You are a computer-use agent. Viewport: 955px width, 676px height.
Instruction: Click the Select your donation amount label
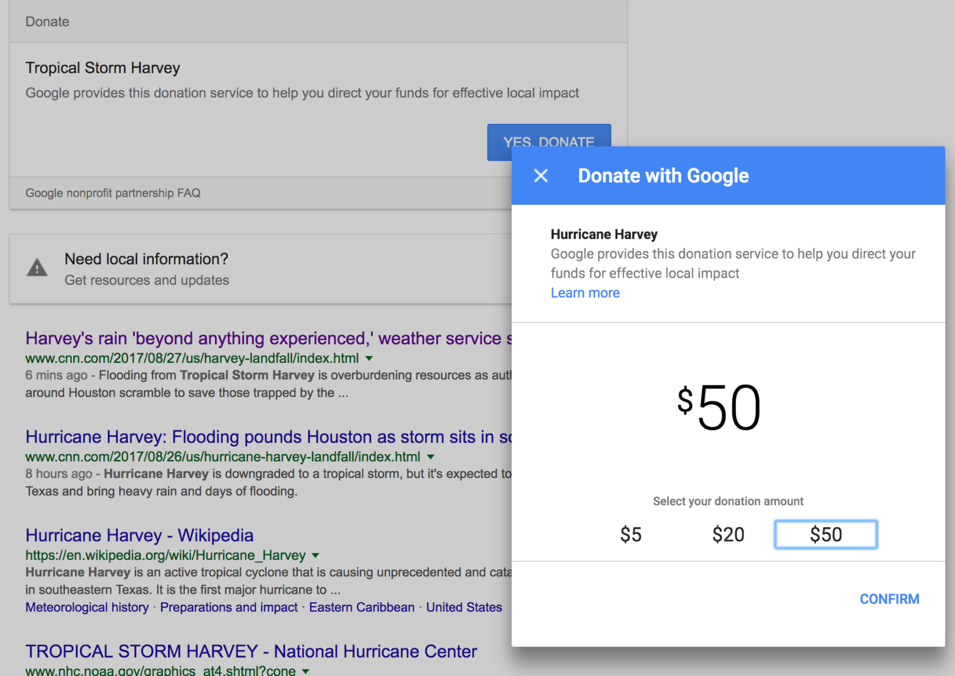tap(728, 501)
